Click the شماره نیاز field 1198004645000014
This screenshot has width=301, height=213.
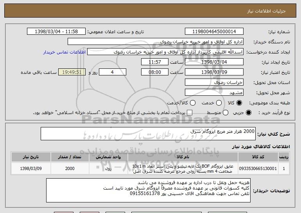click(x=214, y=32)
